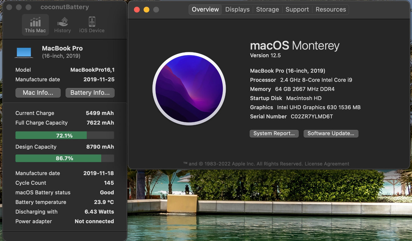The height and width of the screenshot is (241, 412).
Task: Switch to iOS Device view in coconutBattery
Action: (x=91, y=24)
